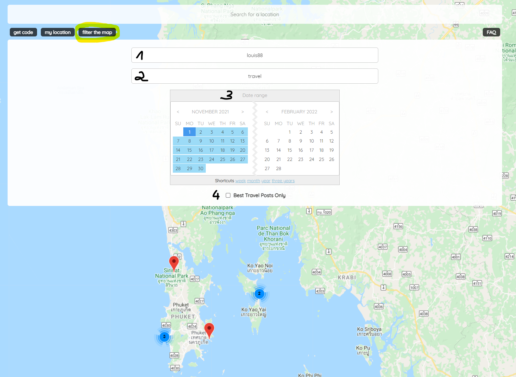Click the my location button
516x377 pixels.
58,32
